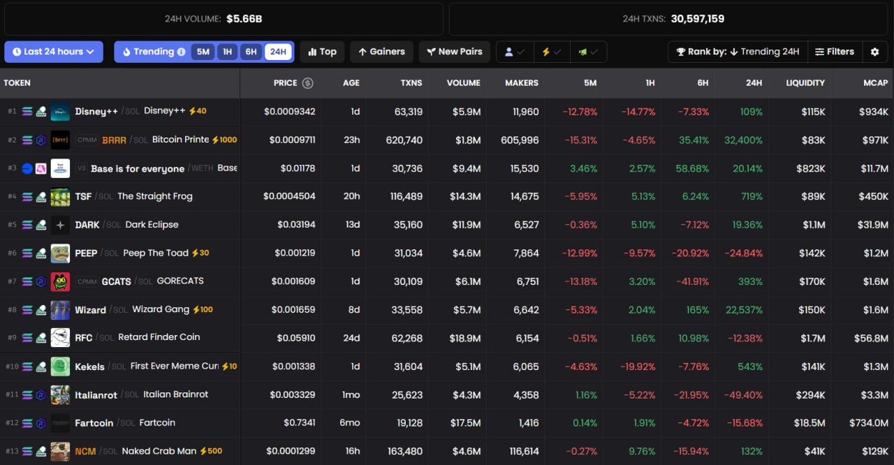Screen dimensions: 894x465
Task: Sort by the 24H column header
Action: (x=754, y=83)
